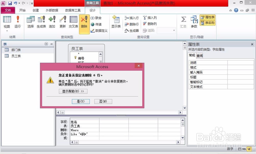The height and width of the screenshot is (154, 256).
Task: Click 显示帮助(E) >> button in dialog
Action: tap(73, 91)
